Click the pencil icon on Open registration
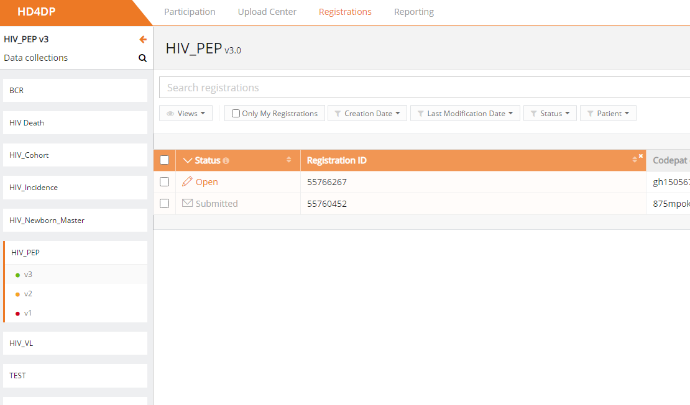This screenshot has width=690, height=405. [x=187, y=182]
